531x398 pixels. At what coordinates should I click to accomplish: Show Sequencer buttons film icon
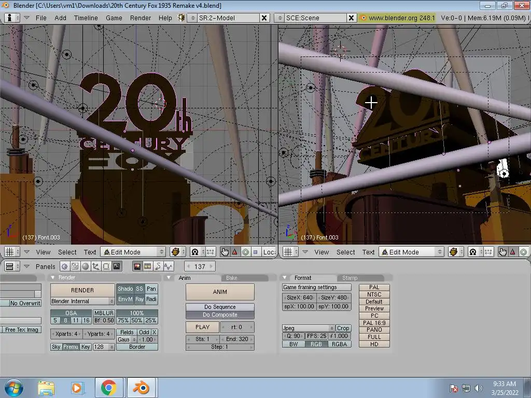click(x=148, y=266)
